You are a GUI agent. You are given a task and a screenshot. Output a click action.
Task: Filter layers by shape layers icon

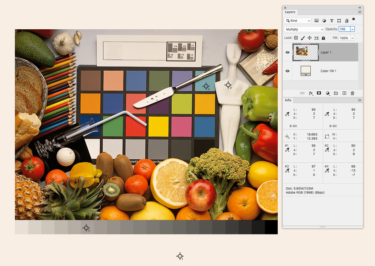click(x=339, y=21)
